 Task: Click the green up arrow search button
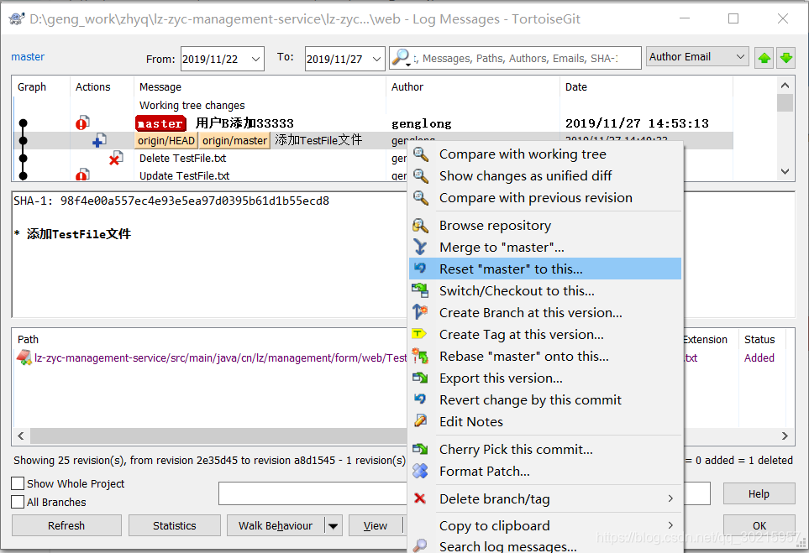pos(764,58)
